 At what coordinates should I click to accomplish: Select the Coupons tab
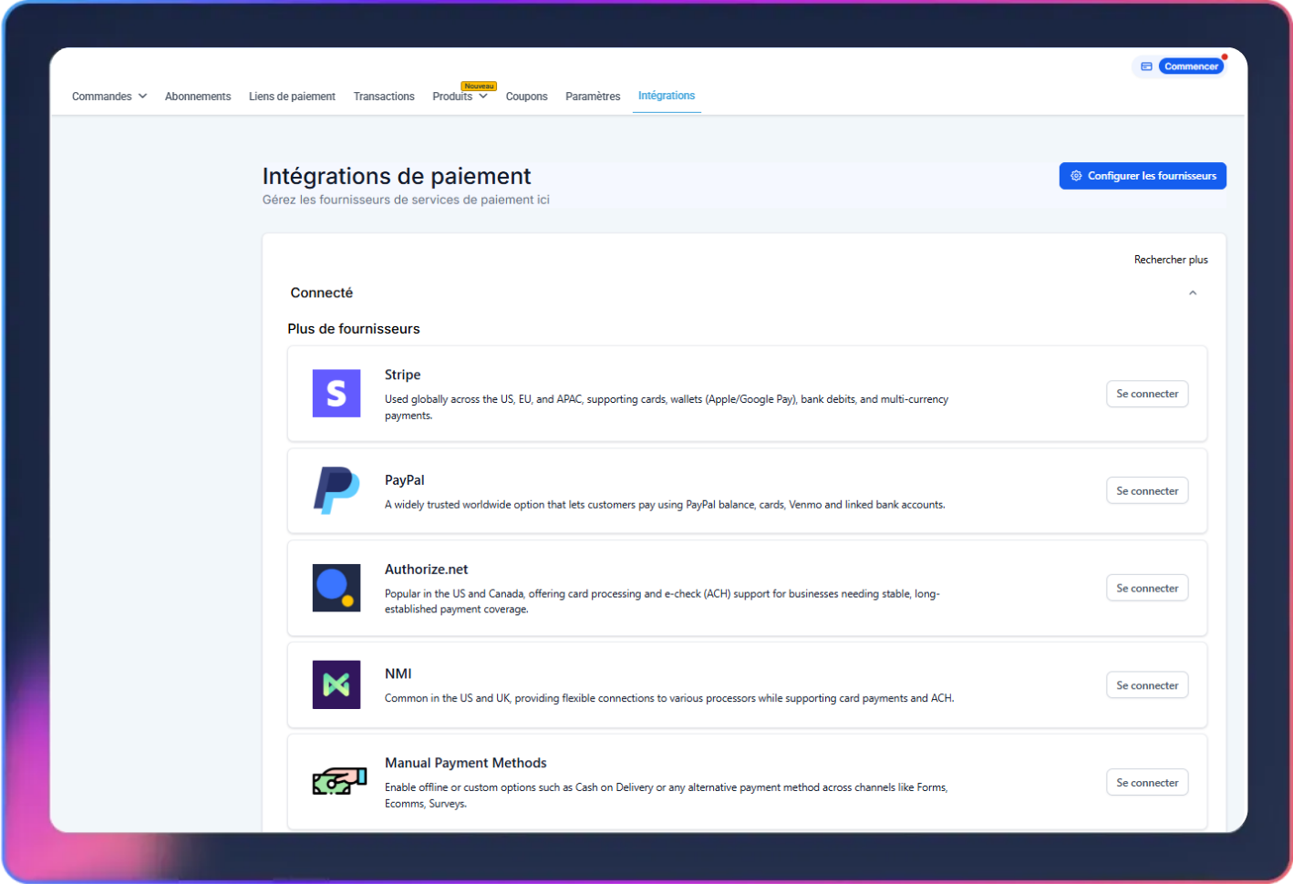coord(526,97)
